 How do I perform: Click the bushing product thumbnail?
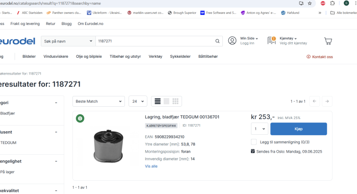pos(108,146)
